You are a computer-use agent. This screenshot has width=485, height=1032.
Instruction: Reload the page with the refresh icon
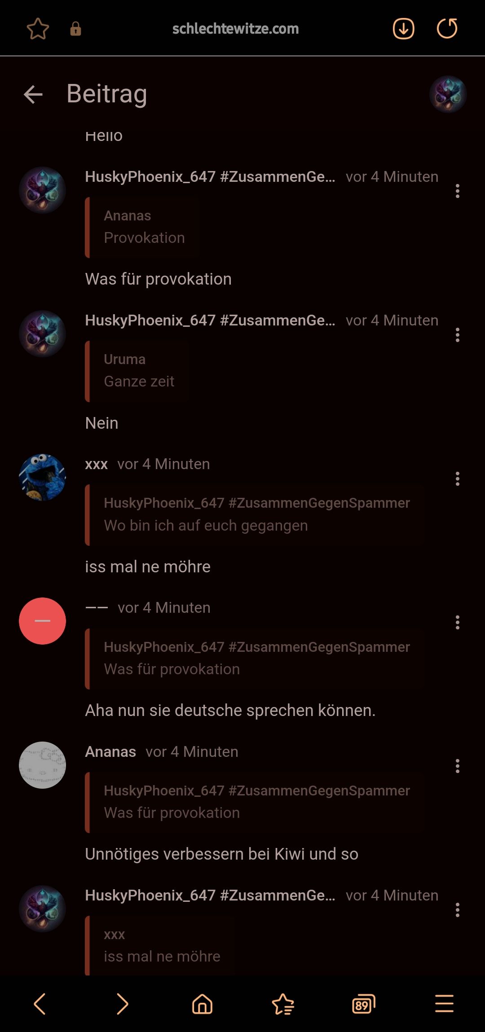(447, 29)
